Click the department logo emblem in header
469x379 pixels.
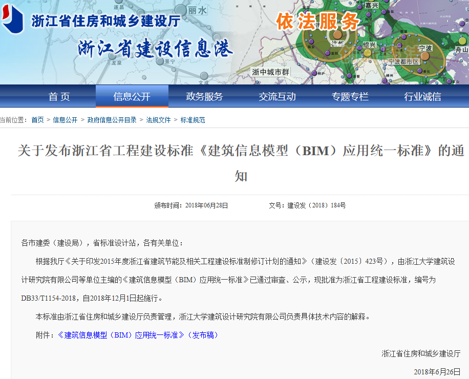tap(12, 19)
